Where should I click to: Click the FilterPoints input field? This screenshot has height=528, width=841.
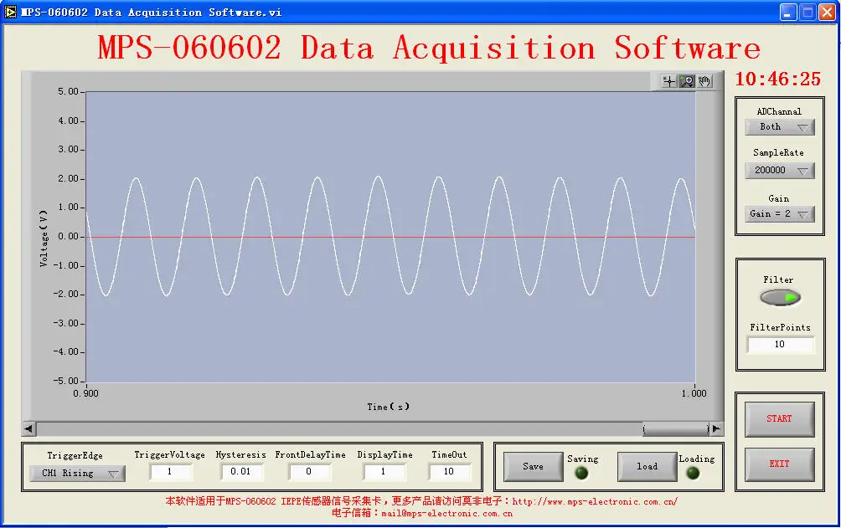(x=781, y=344)
